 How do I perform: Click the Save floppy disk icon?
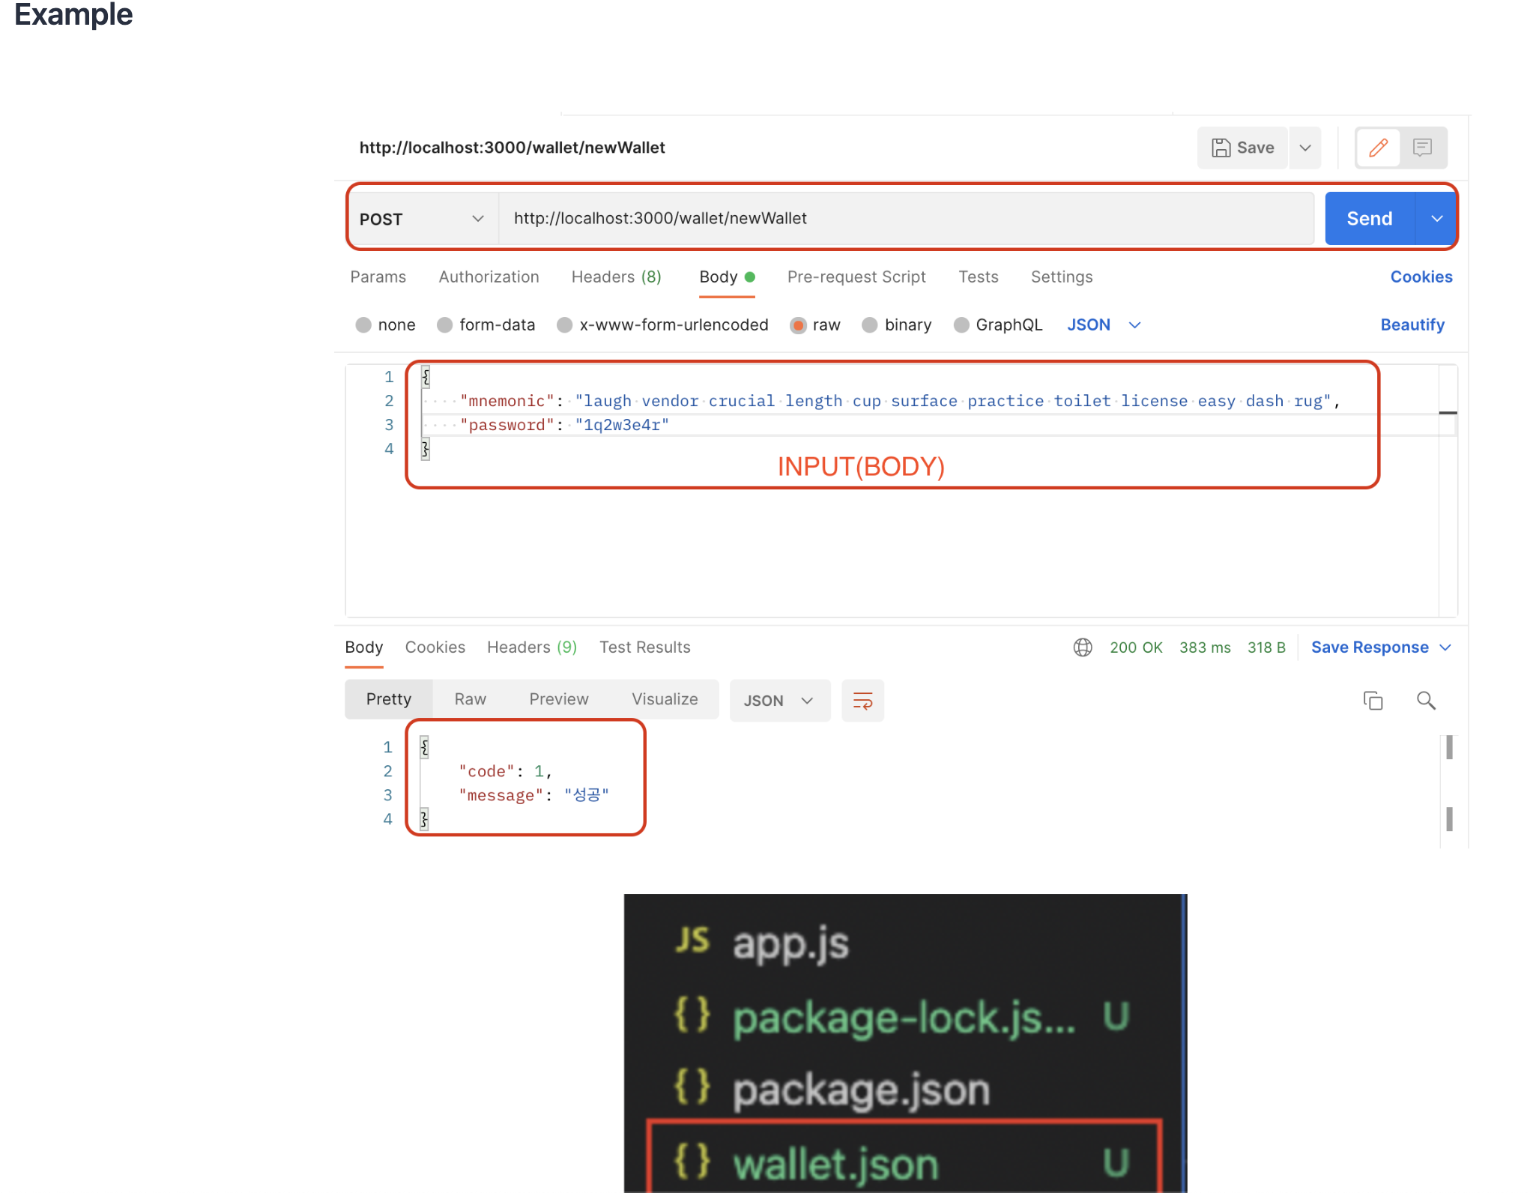click(x=1221, y=148)
